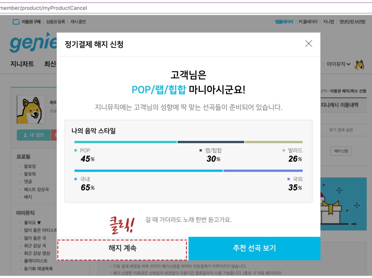
Task: Close the 정기결제 해지 신청 dialog
Action: tap(308, 43)
